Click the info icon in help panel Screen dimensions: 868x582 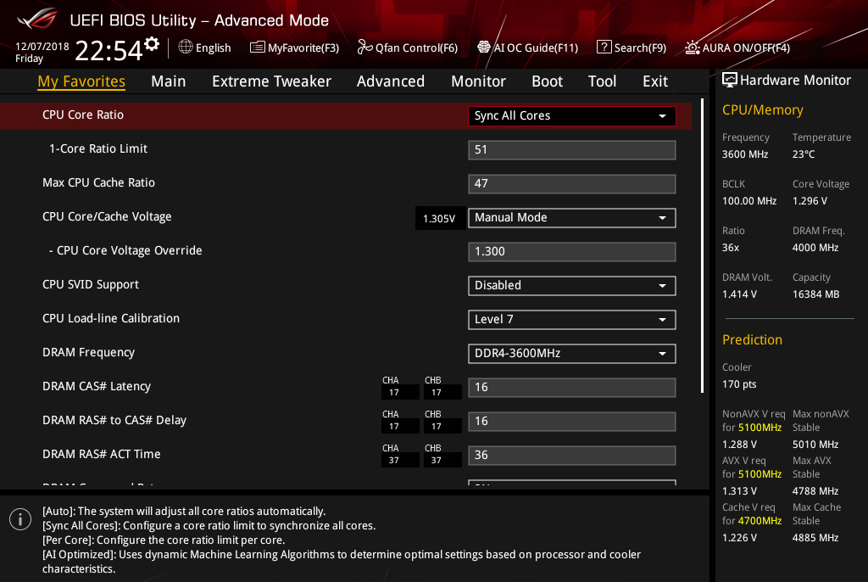[x=20, y=519]
